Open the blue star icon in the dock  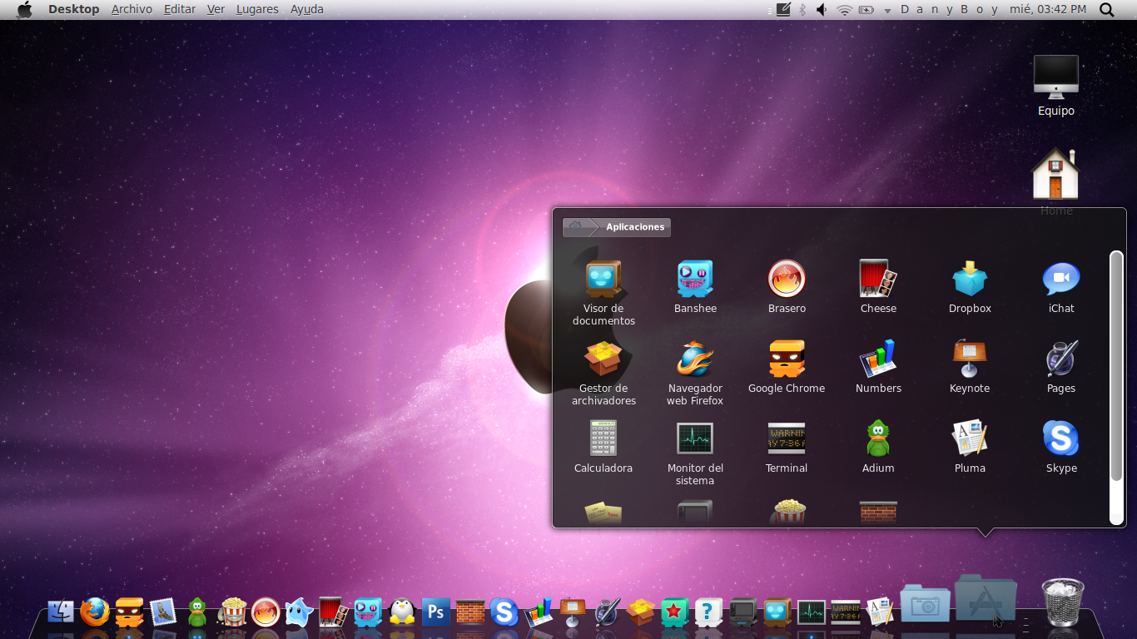300,612
